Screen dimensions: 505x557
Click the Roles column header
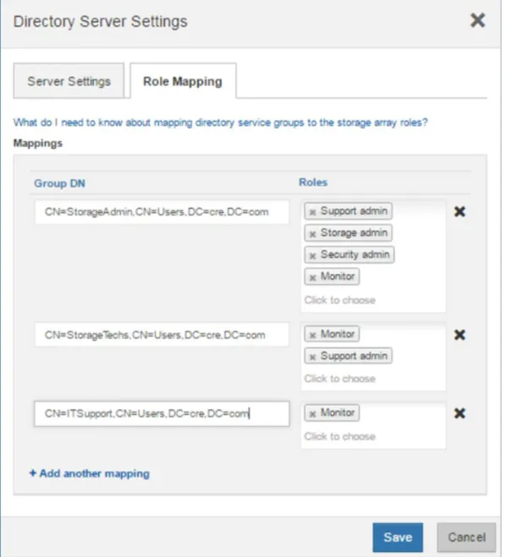(313, 183)
